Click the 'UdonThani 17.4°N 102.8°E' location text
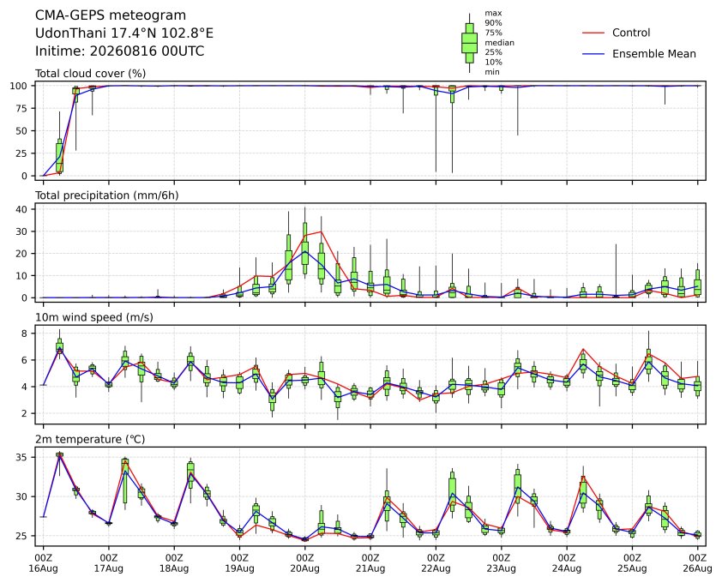Image resolution: width=722 pixels, height=583 pixels. pos(124,33)
